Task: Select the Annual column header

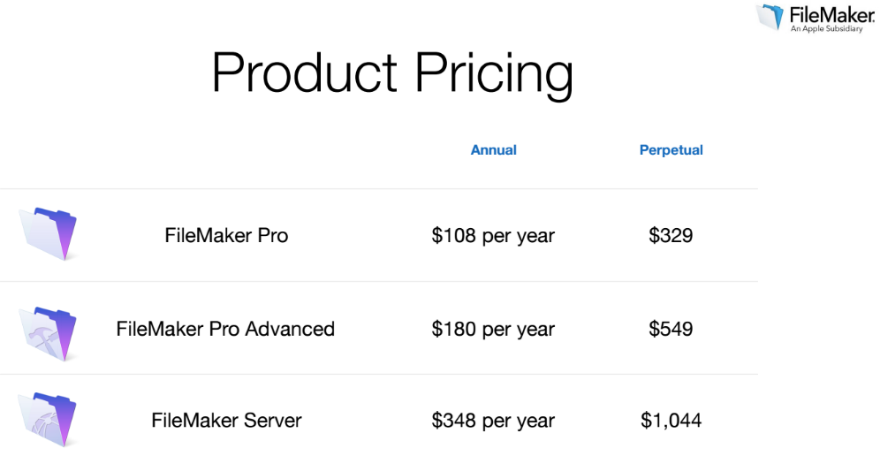Action: coord(494,150)
